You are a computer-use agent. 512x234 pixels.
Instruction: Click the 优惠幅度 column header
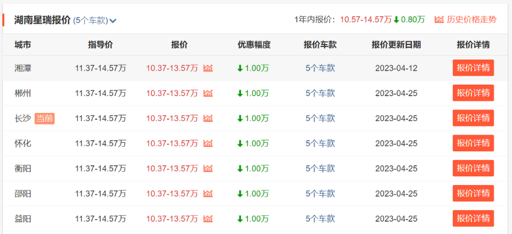254,45
